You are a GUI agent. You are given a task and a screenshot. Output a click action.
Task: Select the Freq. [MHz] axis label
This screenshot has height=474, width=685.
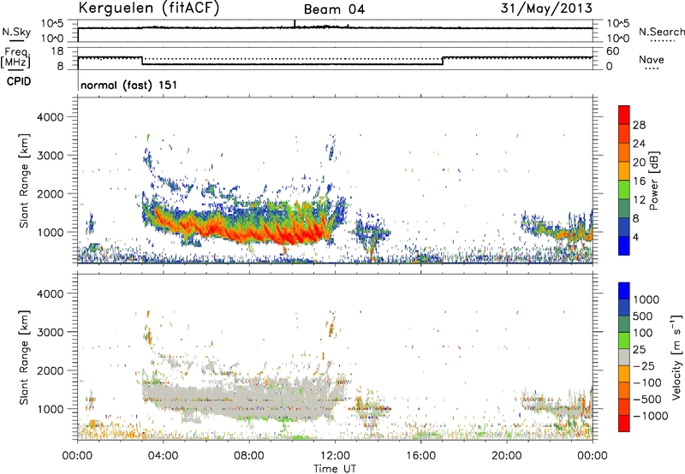coord(15,58)
